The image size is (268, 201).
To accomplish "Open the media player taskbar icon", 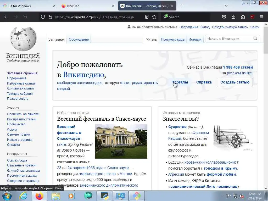I will point(72,196).
